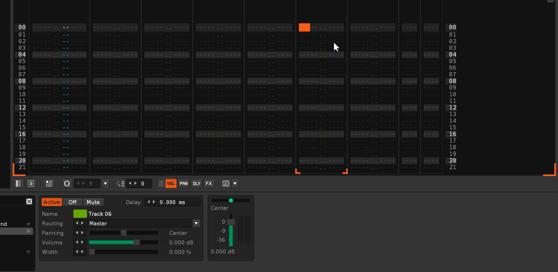Click the Active track state button
Viewport: 558px width, 272px height.
[x=51, y=202]
